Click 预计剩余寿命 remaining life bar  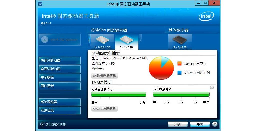pos(181,94)
